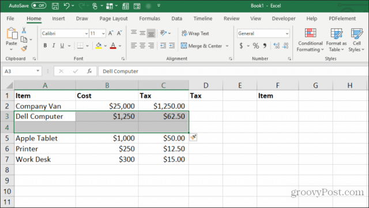Screen dimensions: 369x208
Task: Click the Increase Font Size icon
Action: click(111, 33)
